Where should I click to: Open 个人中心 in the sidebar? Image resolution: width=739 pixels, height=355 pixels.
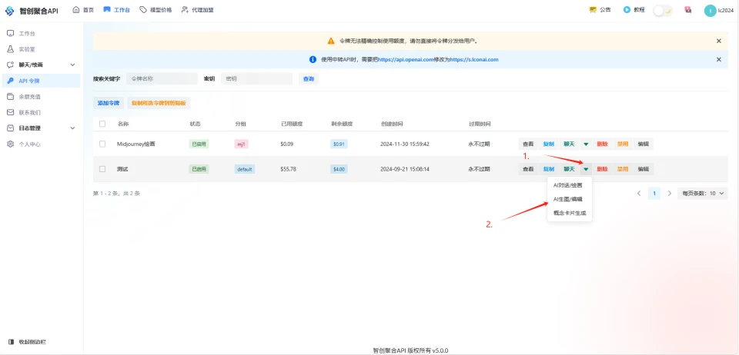(41, 144)
